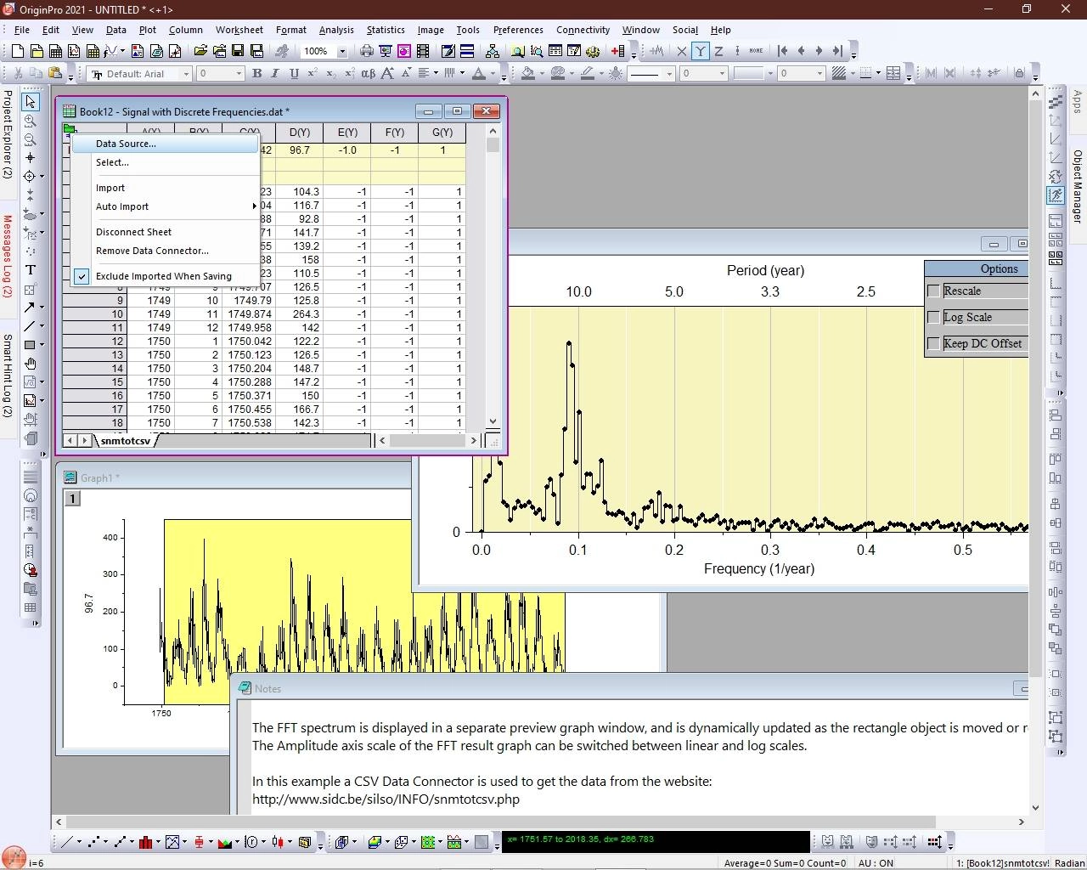Open the Apps side panel tab
This screenshot has height=870, width=1087.
[x=1078, y=101]
